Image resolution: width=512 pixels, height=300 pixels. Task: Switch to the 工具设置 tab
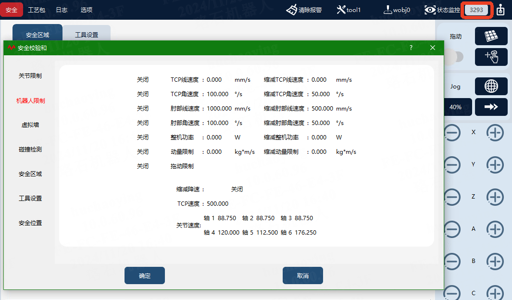tap(87, 35)
